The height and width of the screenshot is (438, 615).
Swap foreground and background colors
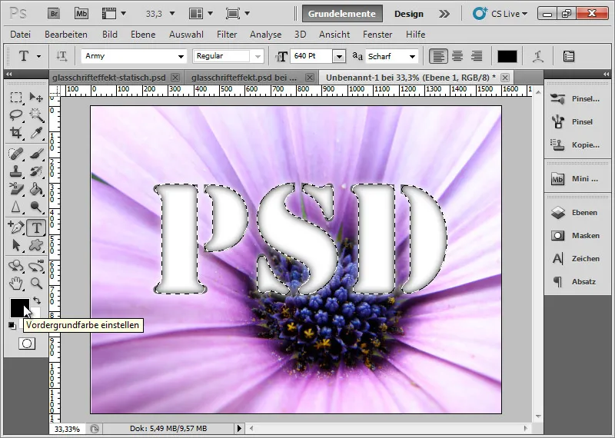coord(37,300)
